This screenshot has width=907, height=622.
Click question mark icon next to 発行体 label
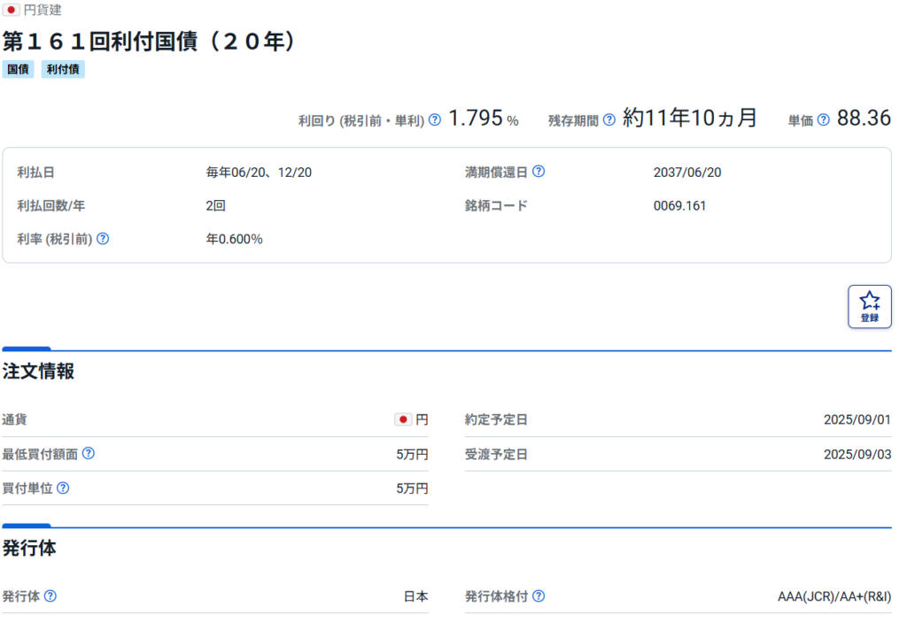50,596
